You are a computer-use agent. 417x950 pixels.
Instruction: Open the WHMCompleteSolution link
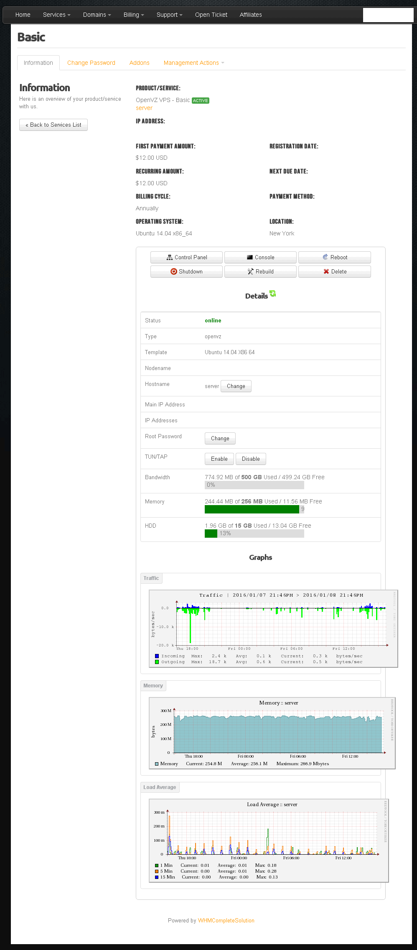[x=226, y=921]
